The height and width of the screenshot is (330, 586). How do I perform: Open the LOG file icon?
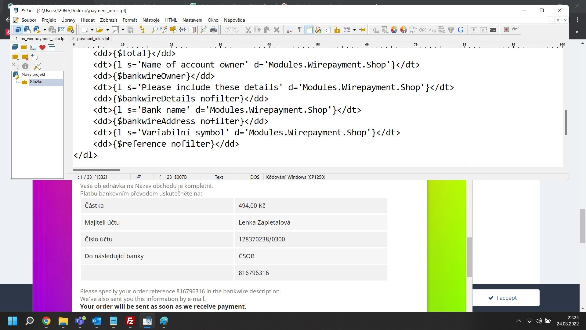(62, 30)
